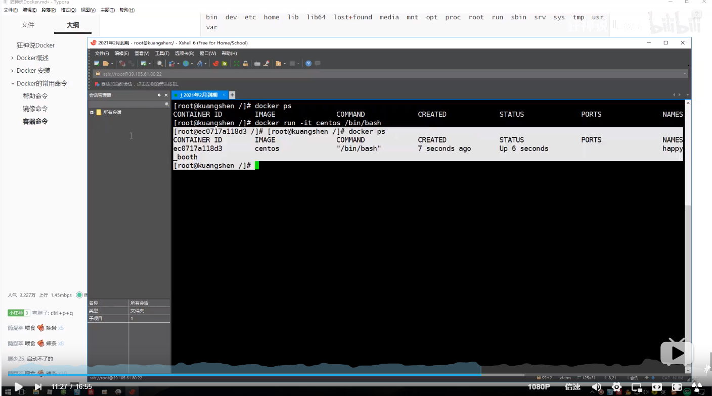
Task: Open the 1080P quality selector
Action: (x=539, y=387)
